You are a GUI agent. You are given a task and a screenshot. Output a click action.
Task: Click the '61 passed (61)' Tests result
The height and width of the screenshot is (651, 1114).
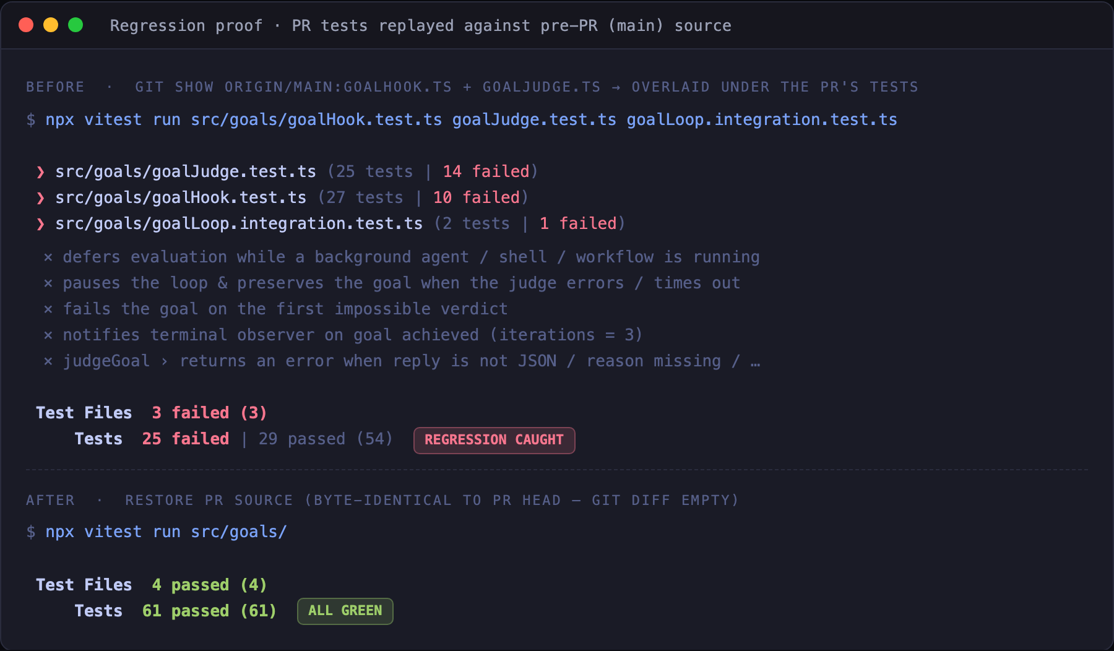[x=209, y=611]
